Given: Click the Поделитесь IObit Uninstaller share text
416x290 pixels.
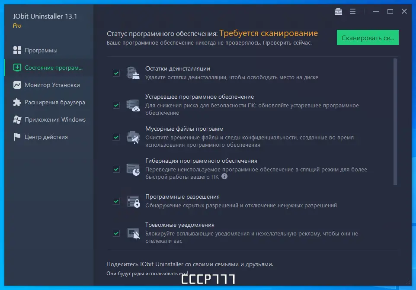Looking at the screenshot, I should coord(190,264).
